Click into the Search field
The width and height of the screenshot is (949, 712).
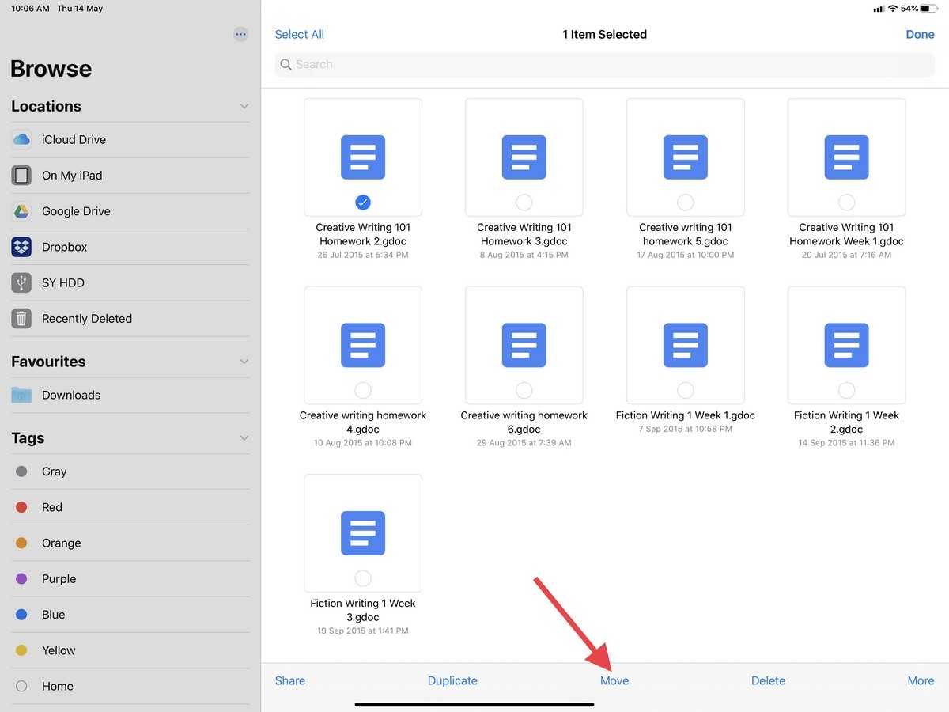coord(605,64)
